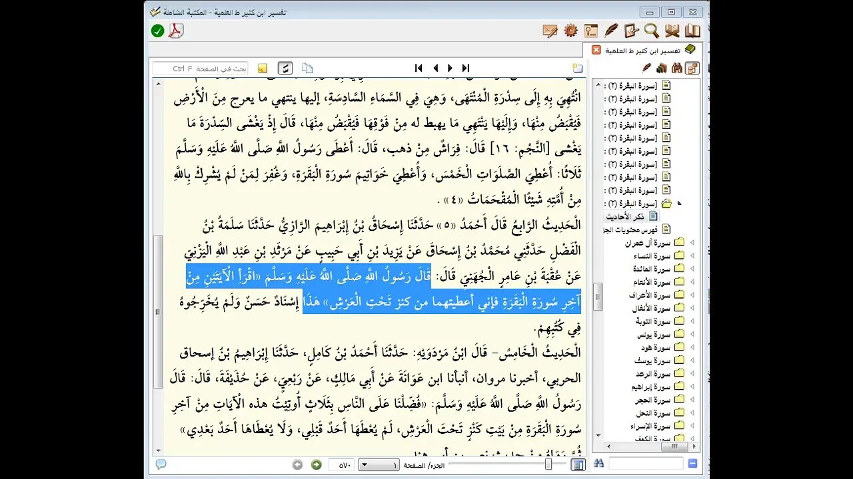Collapse the open سورة البقرة folder arrow
Viewport: 853px width, 479px height.
(679, 204)
